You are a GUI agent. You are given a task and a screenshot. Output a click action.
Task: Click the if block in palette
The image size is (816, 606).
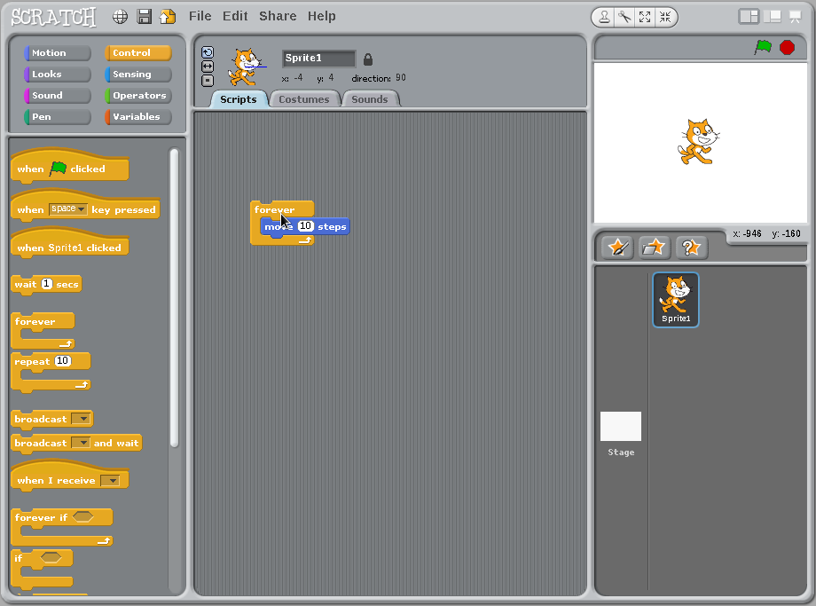point(42,569)
